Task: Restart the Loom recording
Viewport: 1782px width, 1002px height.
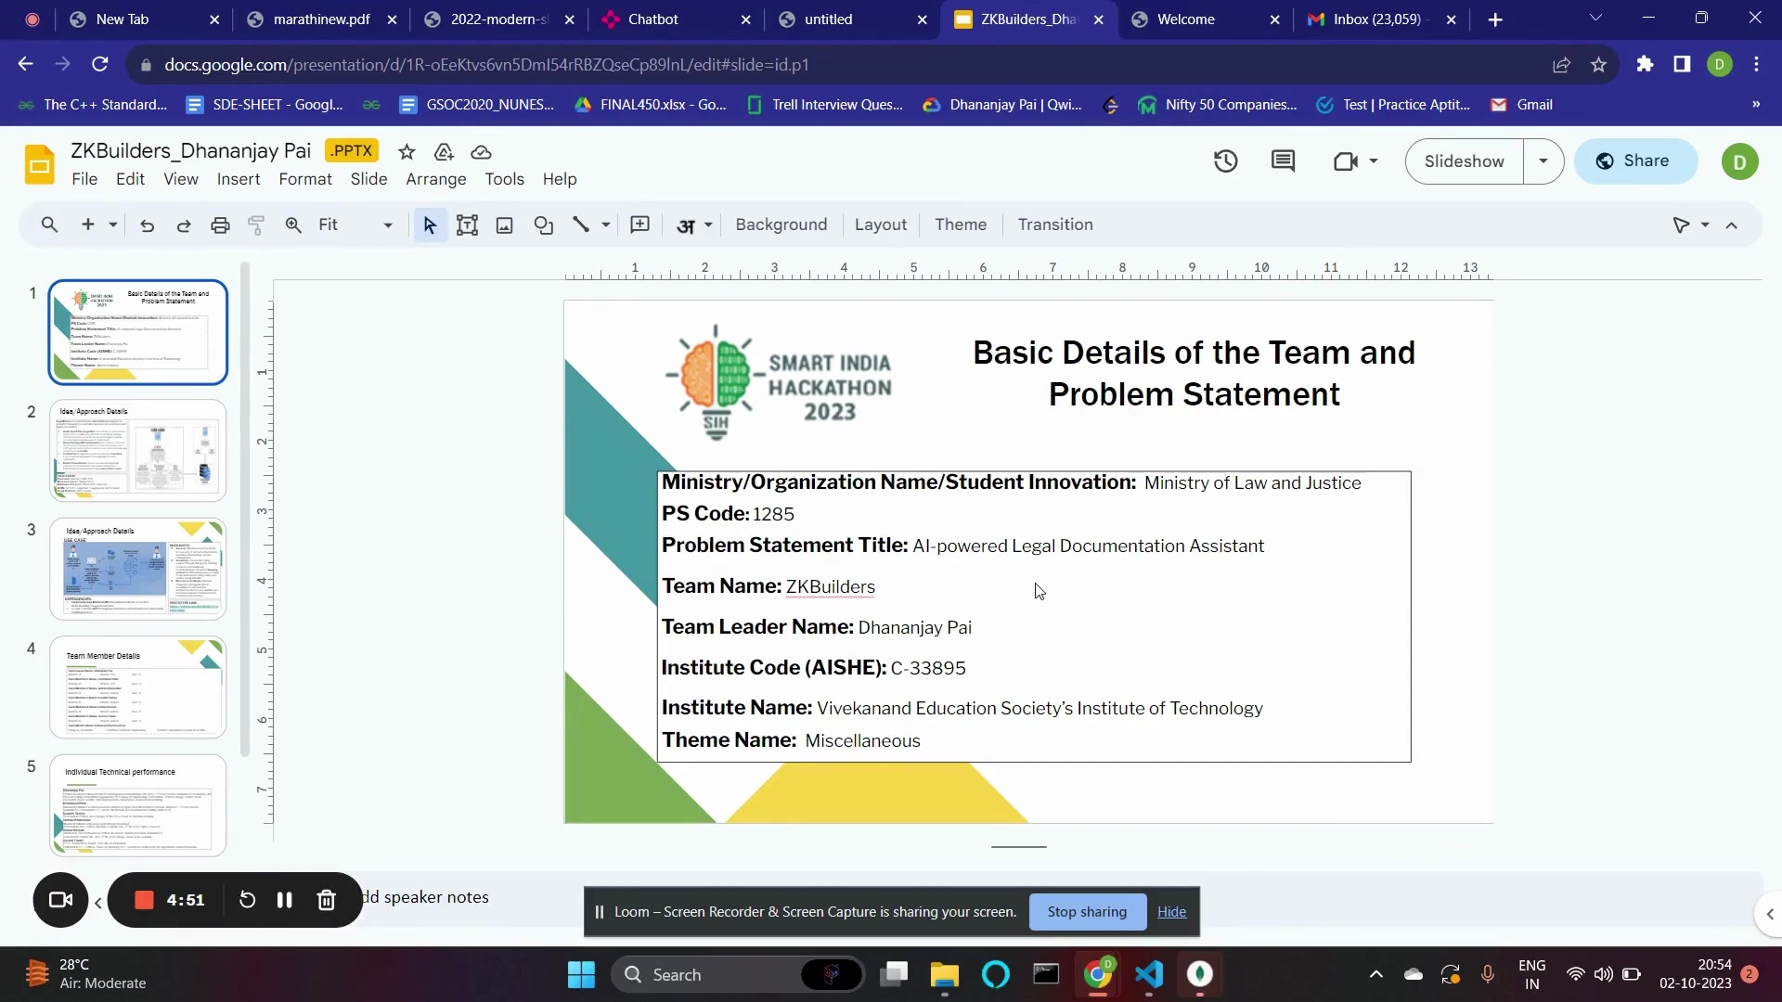Action: coord(247,900)
